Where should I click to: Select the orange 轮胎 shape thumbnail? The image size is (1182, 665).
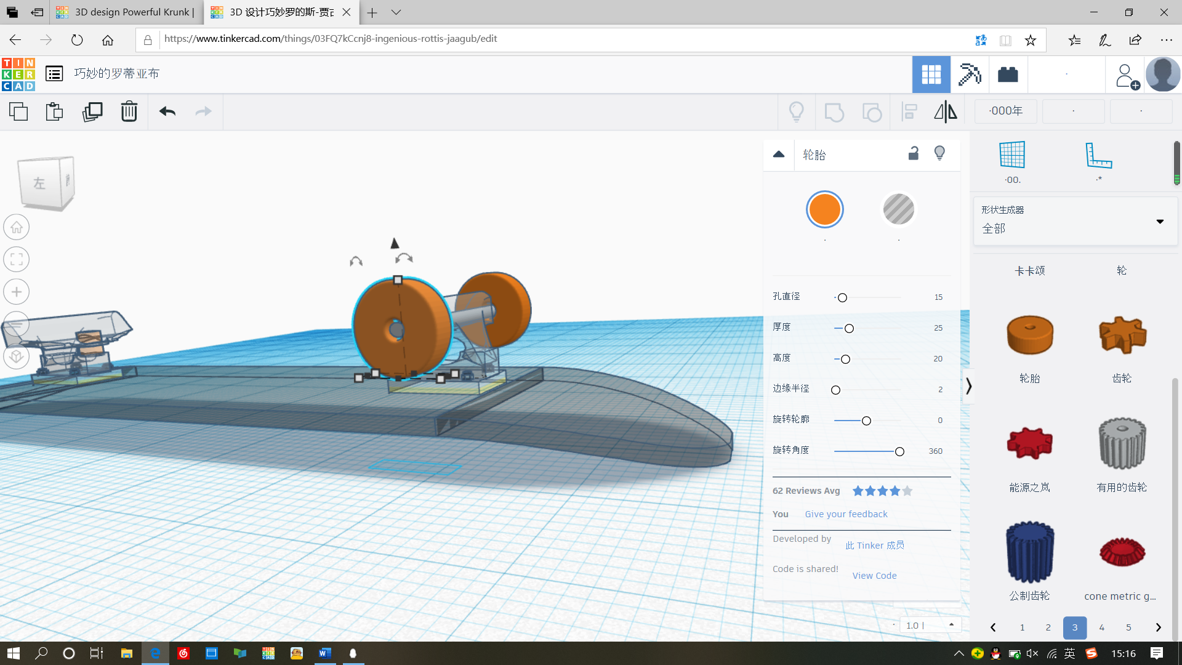(x=1030, y=336)
